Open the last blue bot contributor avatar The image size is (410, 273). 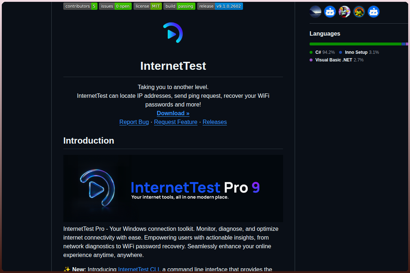pyautogui.click(x=373, y=12)
